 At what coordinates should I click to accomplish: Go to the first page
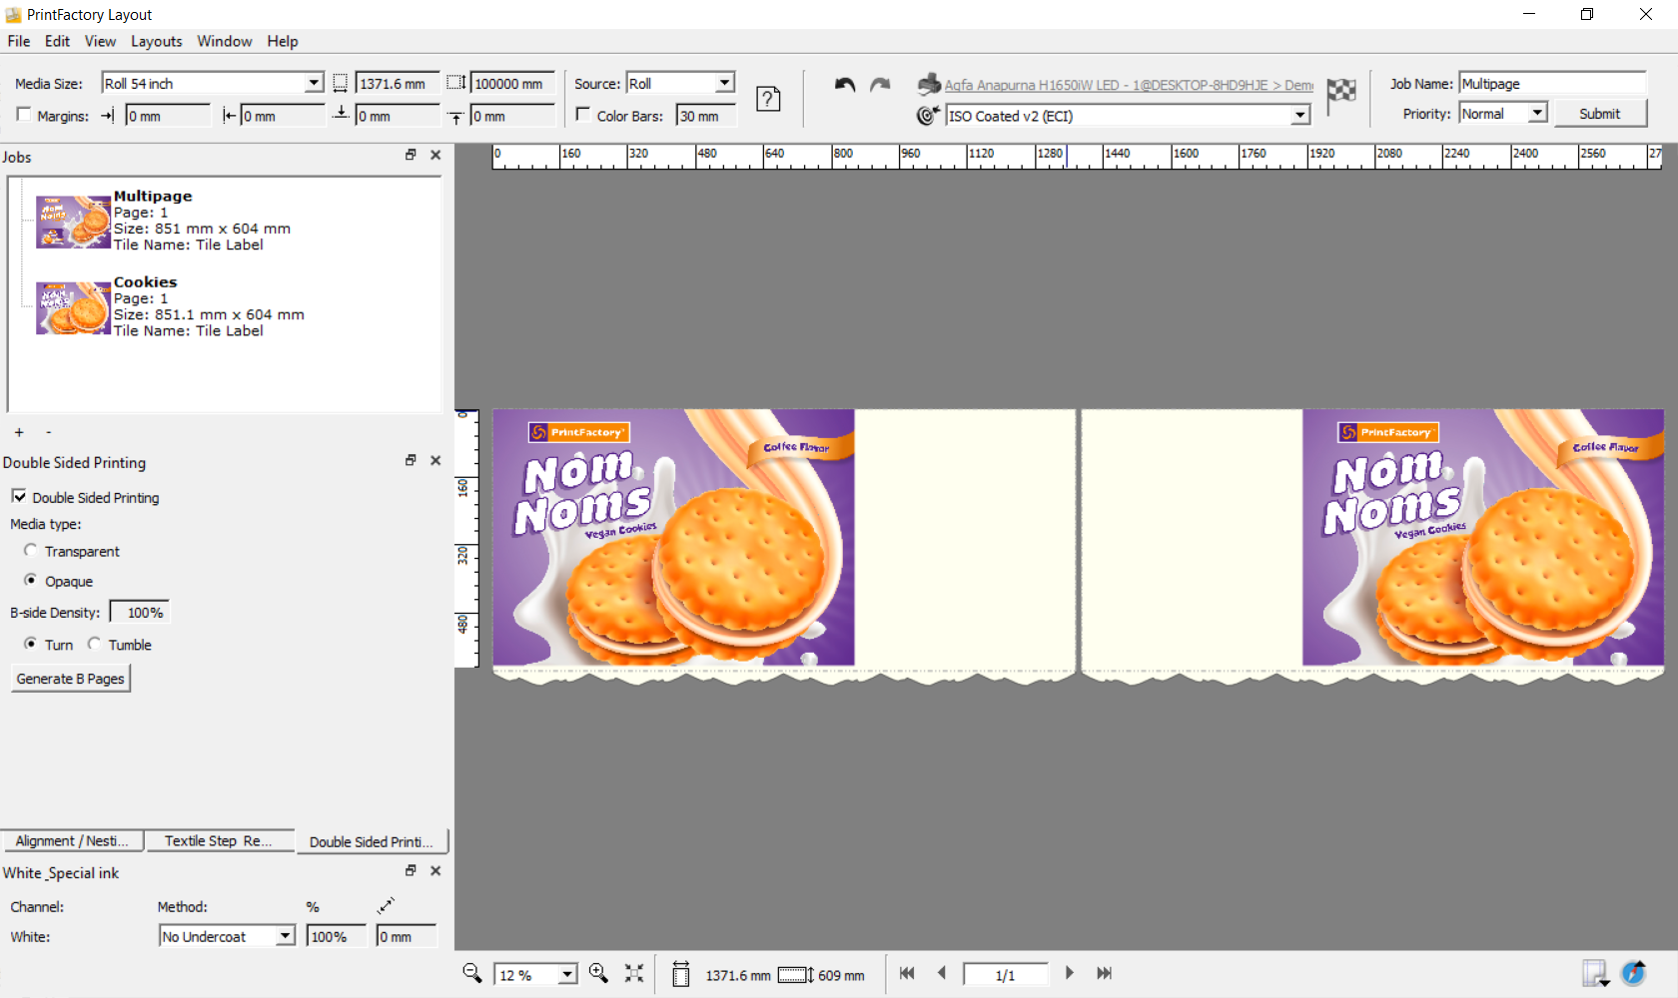(x=907, y=973)
